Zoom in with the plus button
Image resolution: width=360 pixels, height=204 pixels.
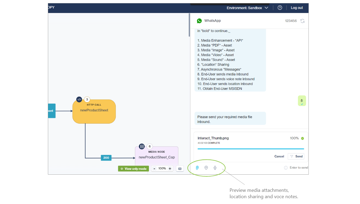(x=170, y=169)
